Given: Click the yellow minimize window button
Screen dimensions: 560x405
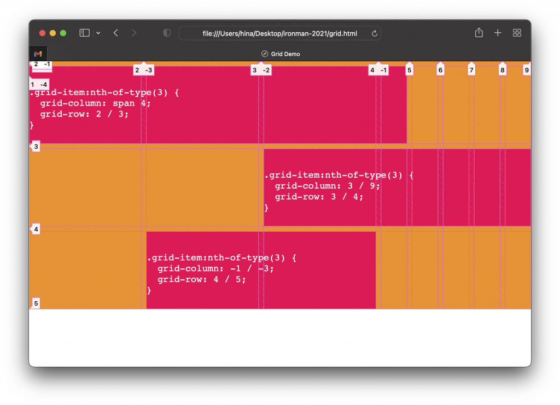Looking at the screenshot, I should 52,33.
